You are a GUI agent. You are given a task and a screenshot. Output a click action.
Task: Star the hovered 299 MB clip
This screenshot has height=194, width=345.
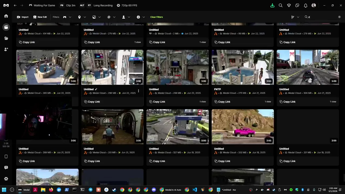point(140,53)
